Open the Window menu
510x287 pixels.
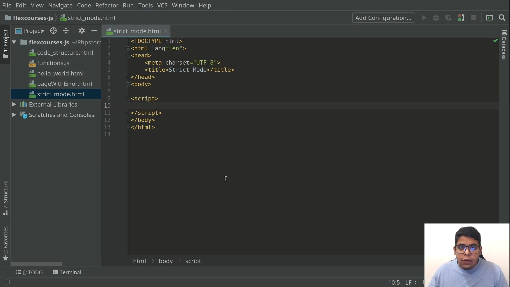click(183, 5)
